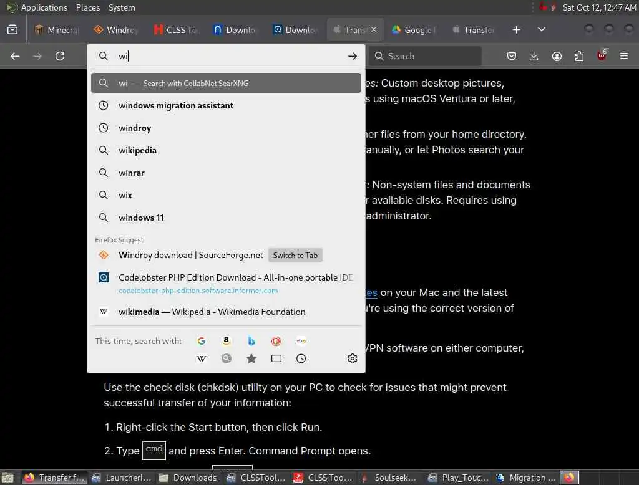
Task: Open the Play_Touc taskbar window
Action: click(x=458, y=478)
